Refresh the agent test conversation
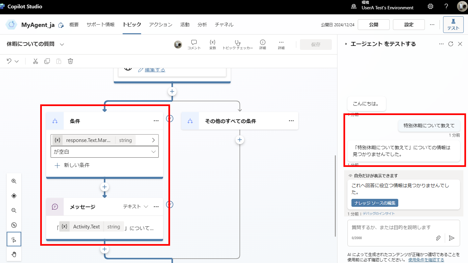 451,44
